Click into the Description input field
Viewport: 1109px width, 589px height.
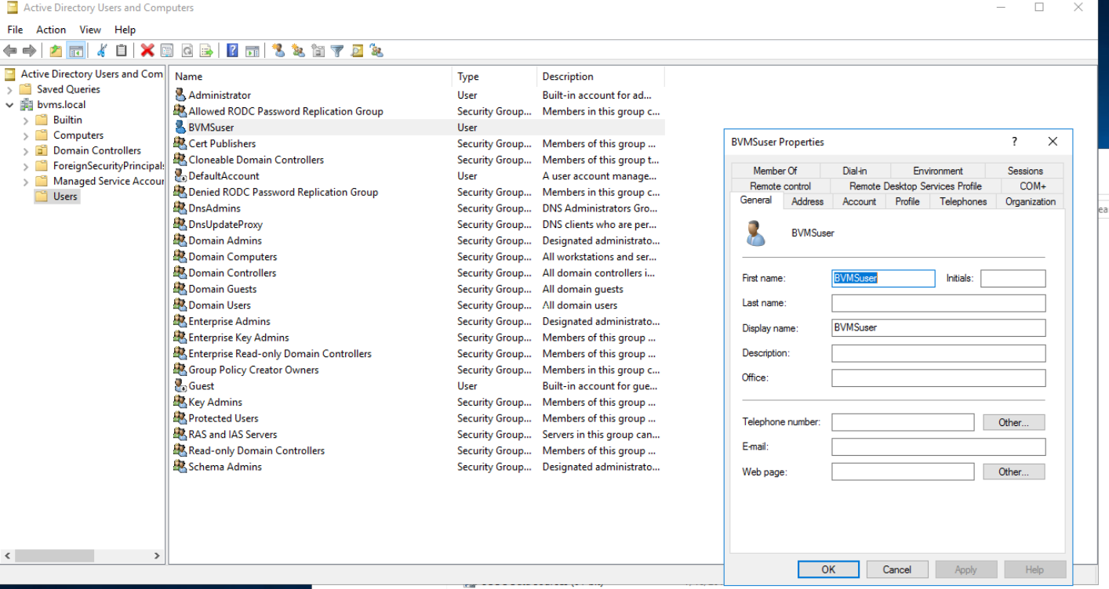(x=938, y=353)
